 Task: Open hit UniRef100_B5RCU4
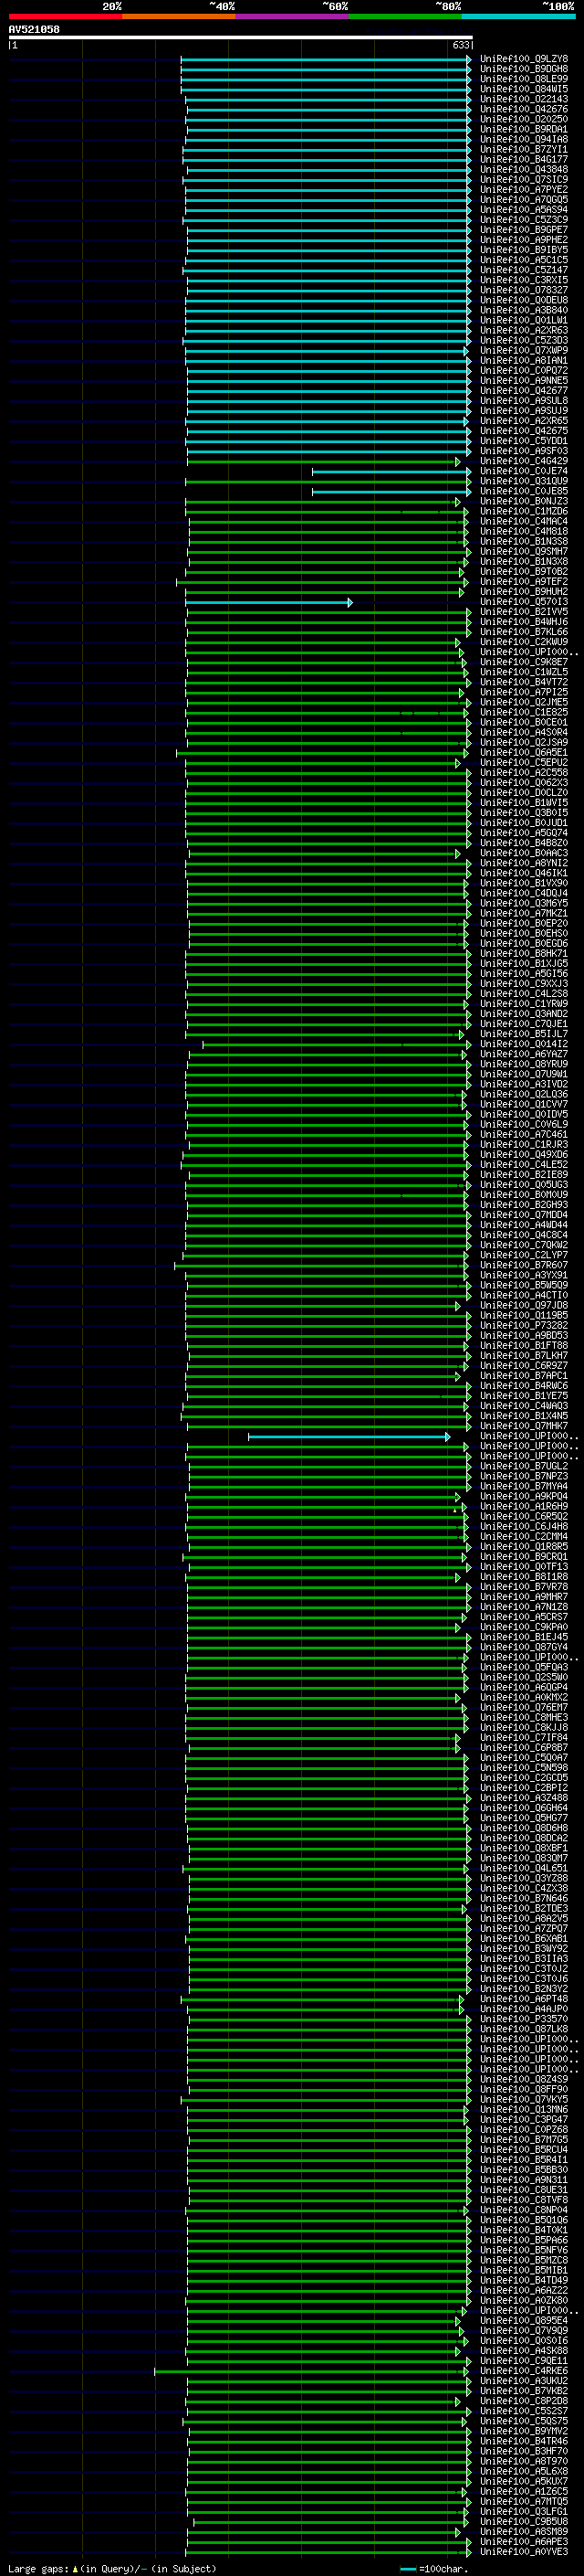coord(524,2149)
